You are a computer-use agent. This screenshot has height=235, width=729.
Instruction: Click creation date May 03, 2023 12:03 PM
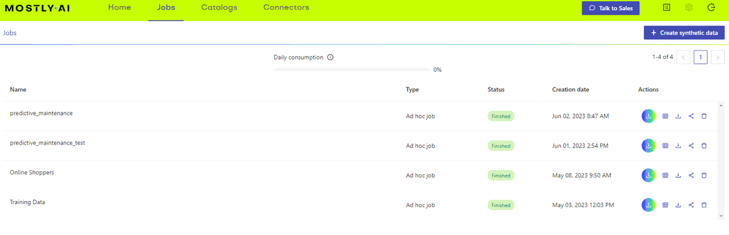coord(583,205)
